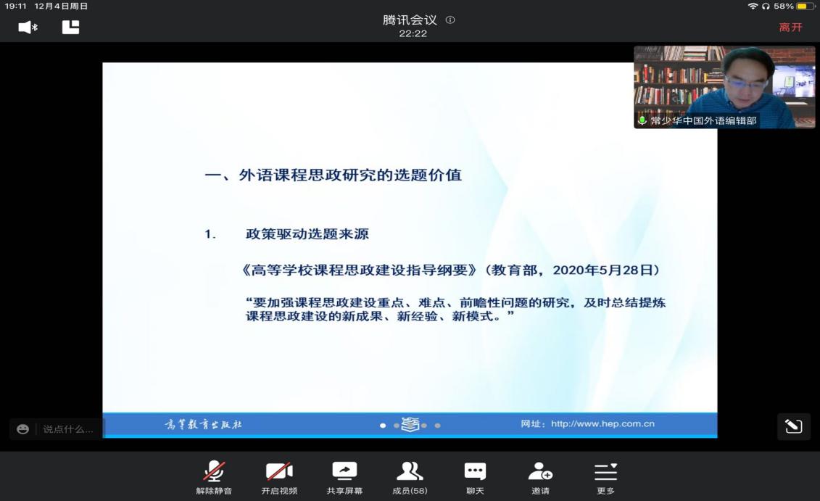The height and width of the screenshot is (501, 820).
Task: Open the http://www.hep.com.cn link on slide
Action: [602, 424]
